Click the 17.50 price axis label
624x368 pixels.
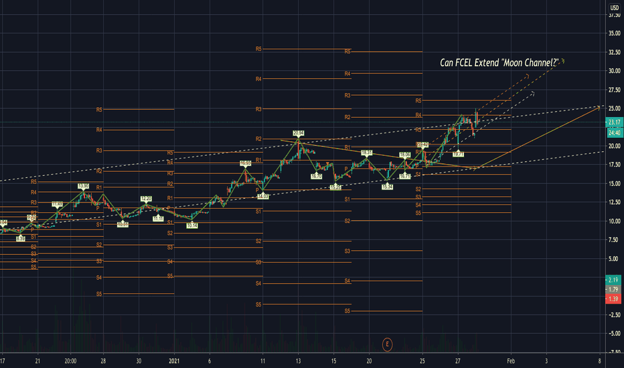[x=614, y=165]
